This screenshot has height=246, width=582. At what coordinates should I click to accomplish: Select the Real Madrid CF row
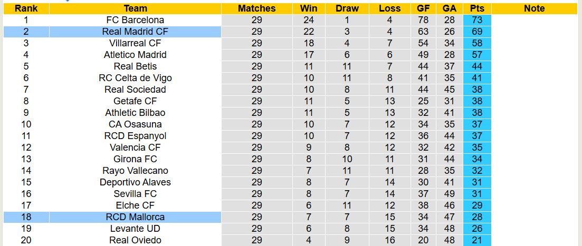click(x=135, y=32)
